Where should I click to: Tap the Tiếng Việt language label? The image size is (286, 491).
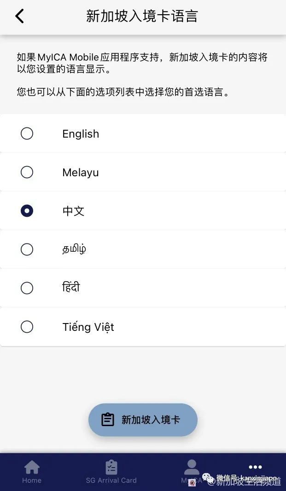[88, 327]
